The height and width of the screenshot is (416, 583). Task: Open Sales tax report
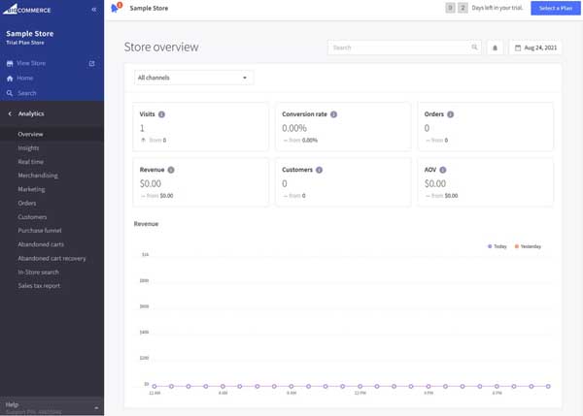(x=39, y=286)
